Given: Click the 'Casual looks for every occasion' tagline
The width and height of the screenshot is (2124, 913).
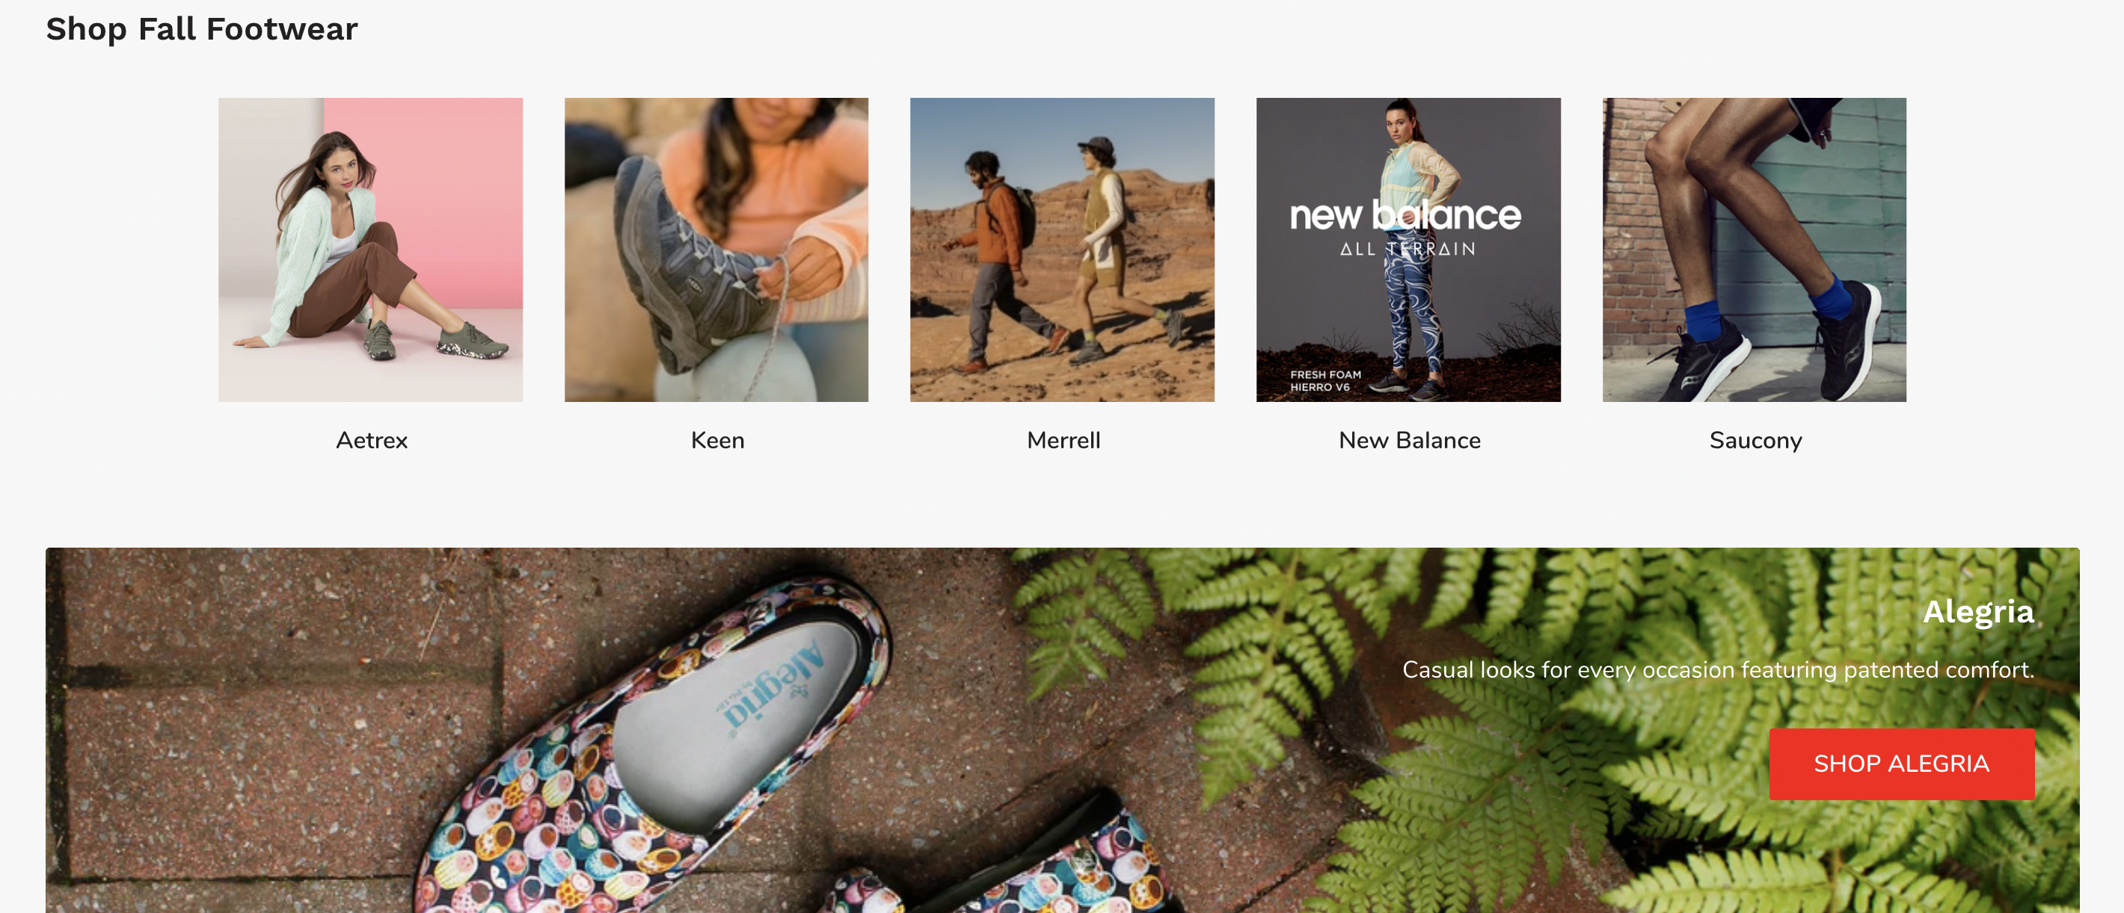Looking at the screenshot, I should point(1719,670).
